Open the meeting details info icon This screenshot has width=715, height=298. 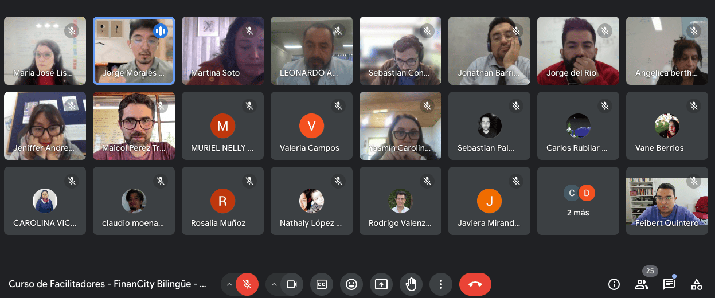(614, 284)
